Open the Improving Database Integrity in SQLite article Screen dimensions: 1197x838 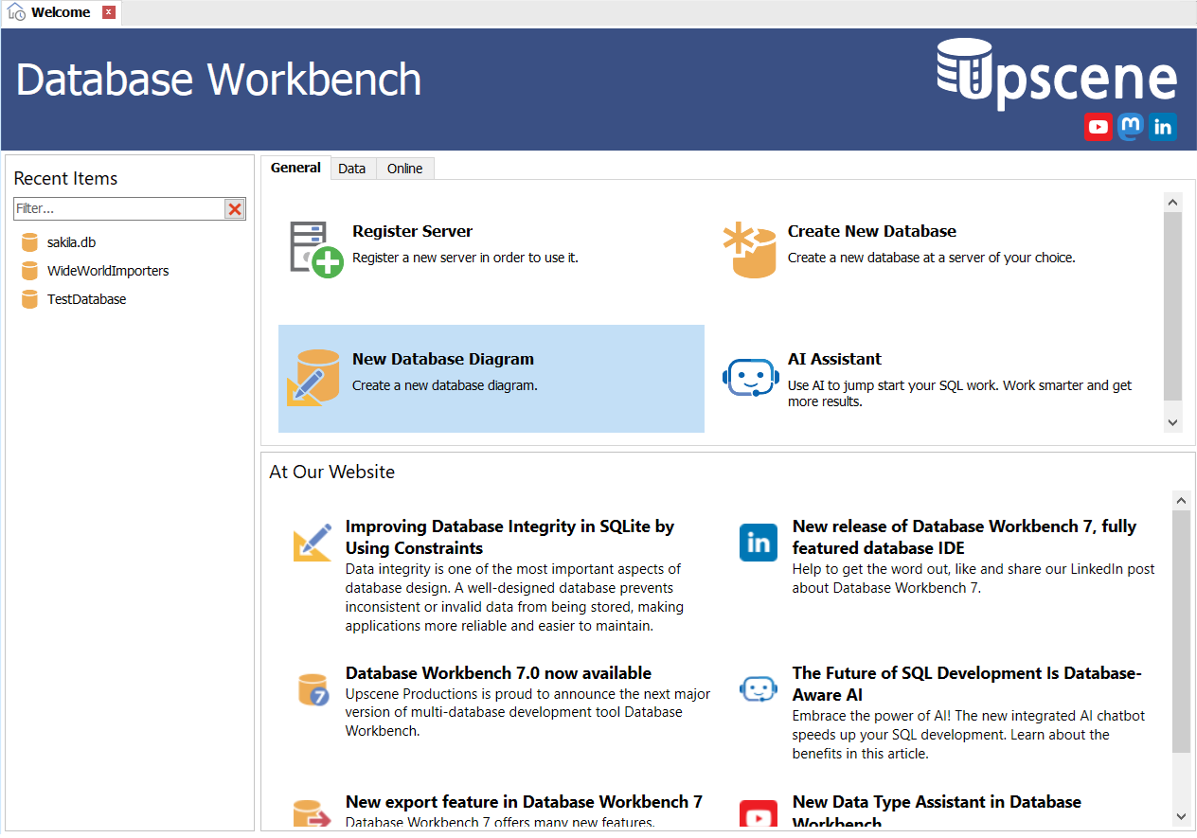coord(509,537)
